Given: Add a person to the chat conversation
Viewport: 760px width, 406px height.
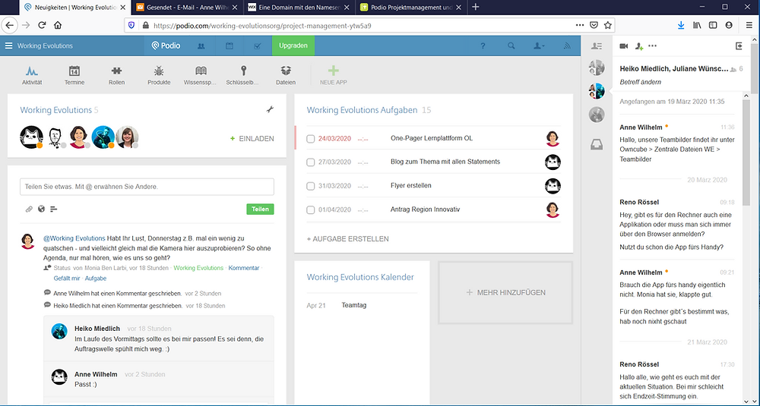Looking at the screenshot, I should pyautogui.click(x=638, y=46).
